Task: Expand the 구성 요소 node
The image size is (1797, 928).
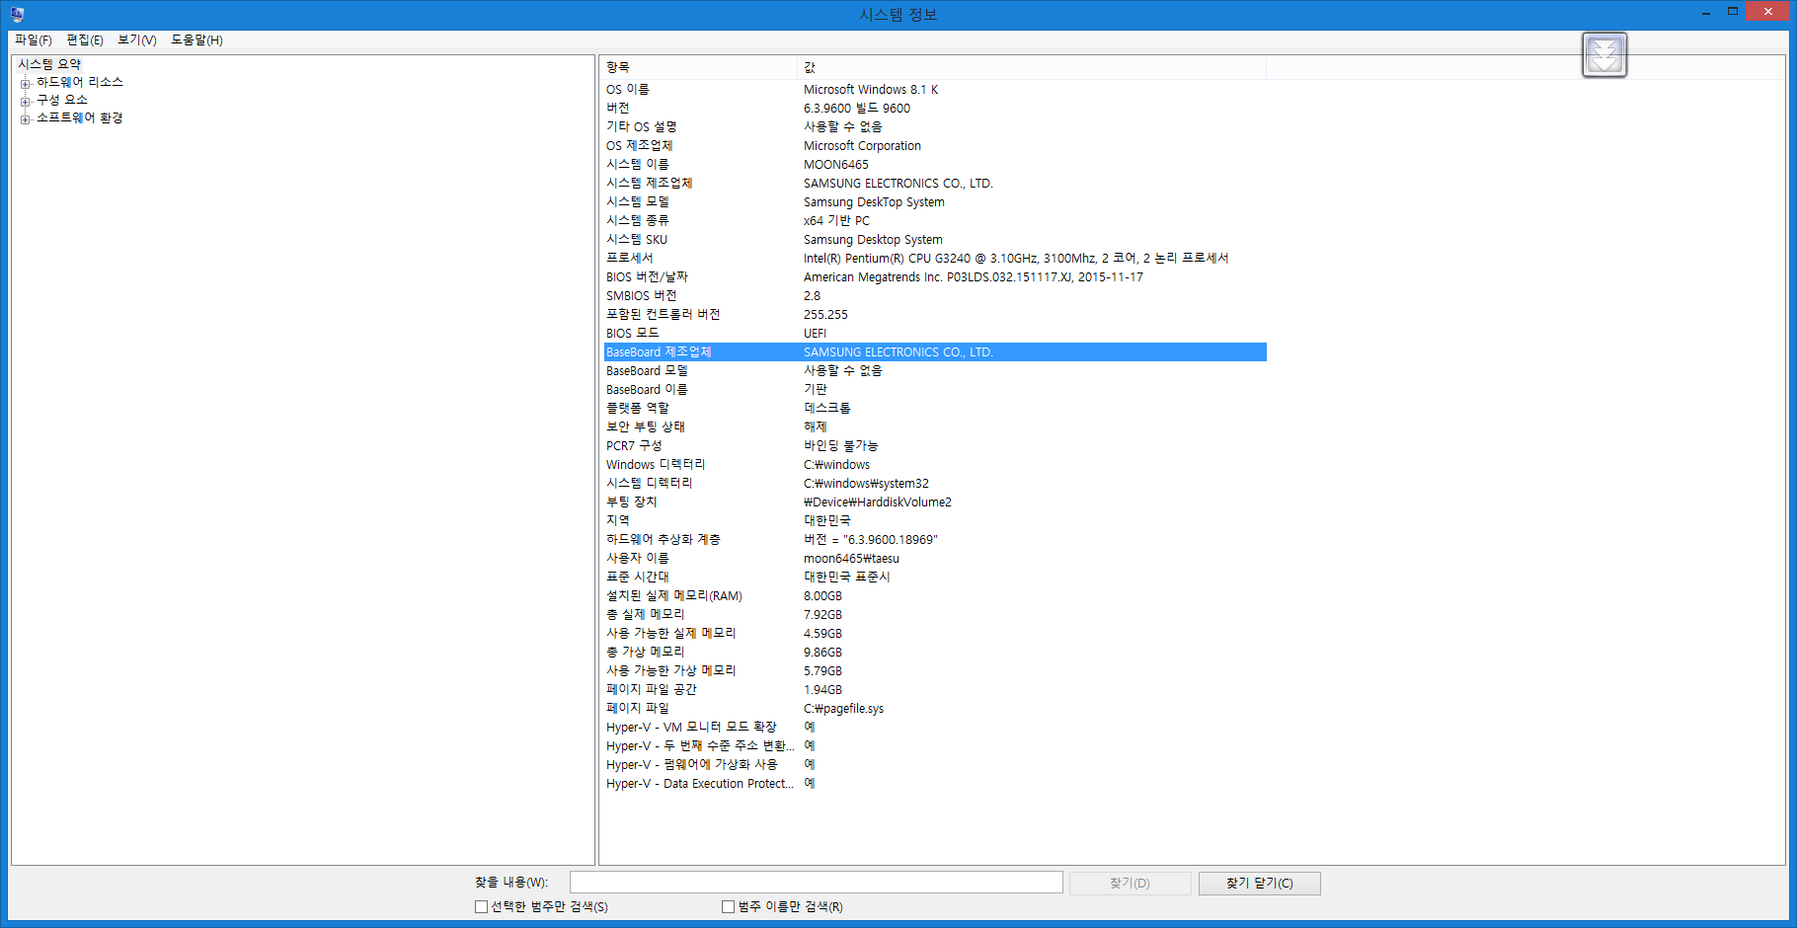Action: [25, 101]
